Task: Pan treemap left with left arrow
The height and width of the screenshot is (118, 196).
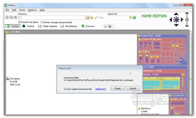Action: 171,20
